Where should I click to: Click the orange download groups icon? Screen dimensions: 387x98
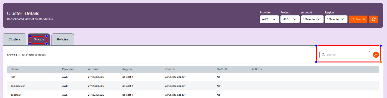point(376,55)
